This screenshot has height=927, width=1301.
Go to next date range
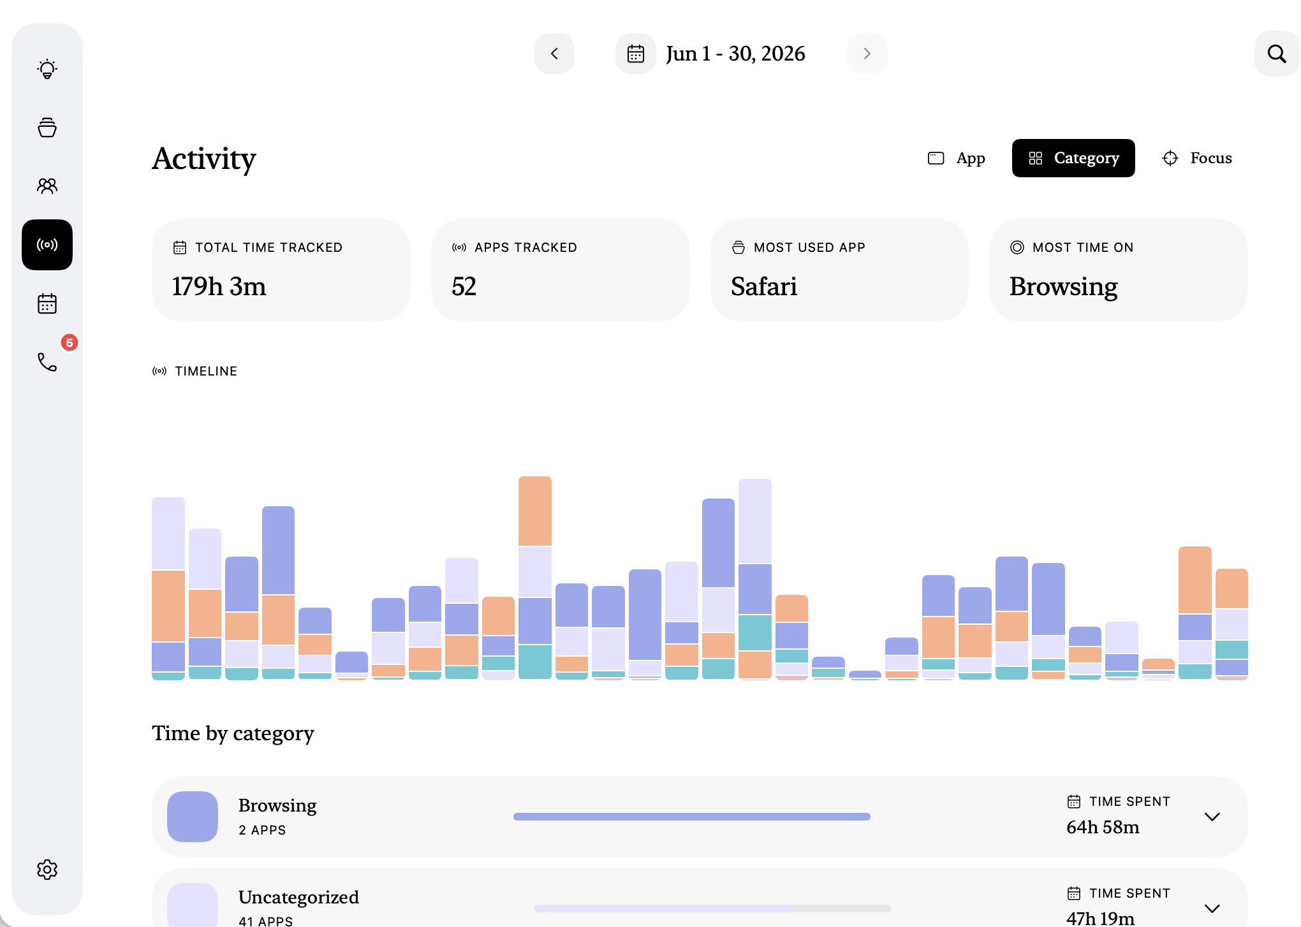tap(867, 54)
